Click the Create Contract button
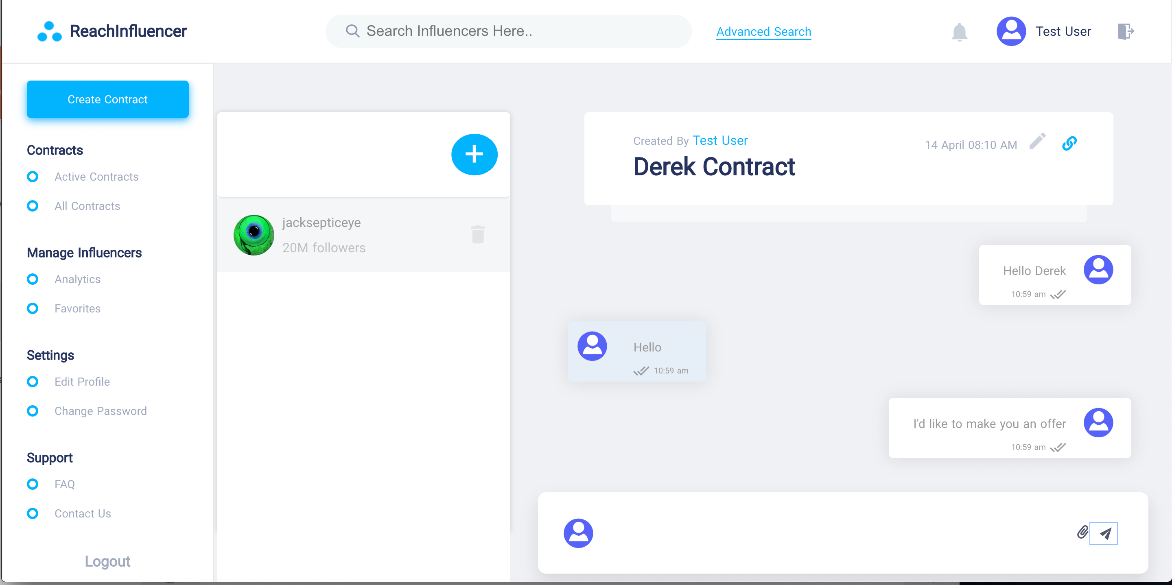The height and width of the screenshot is (585, 1172). click(x=107, y=99)
